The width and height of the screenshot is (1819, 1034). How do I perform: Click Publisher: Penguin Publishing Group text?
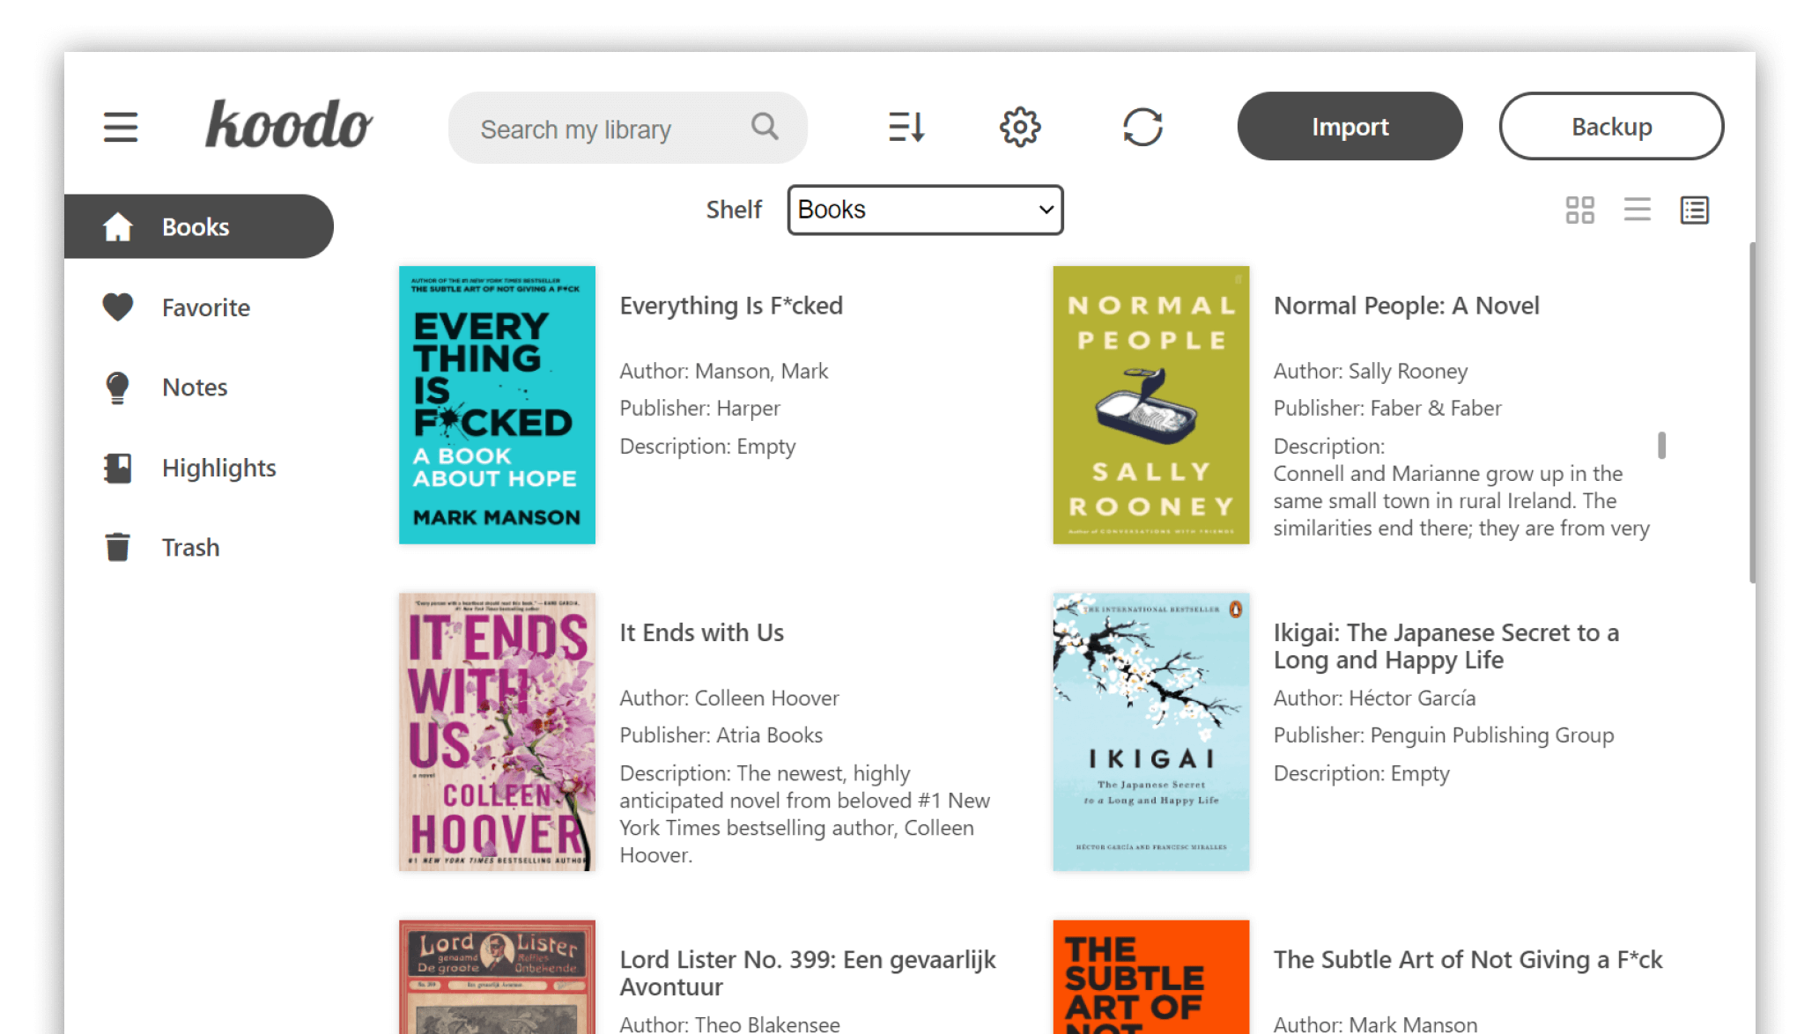pos(1444,735)
